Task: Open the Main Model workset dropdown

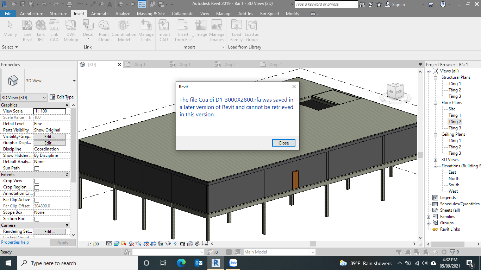Action: (280, 252)
